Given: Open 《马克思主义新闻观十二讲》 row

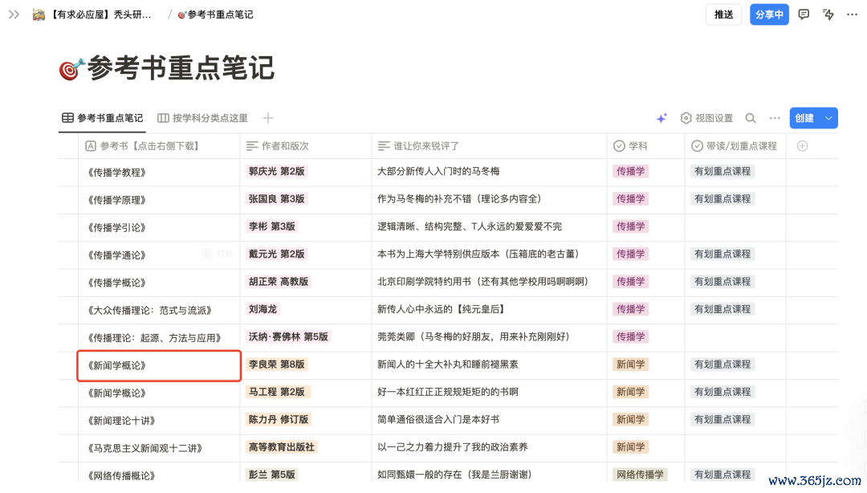Looking at the screenshot, I should 144,448.
